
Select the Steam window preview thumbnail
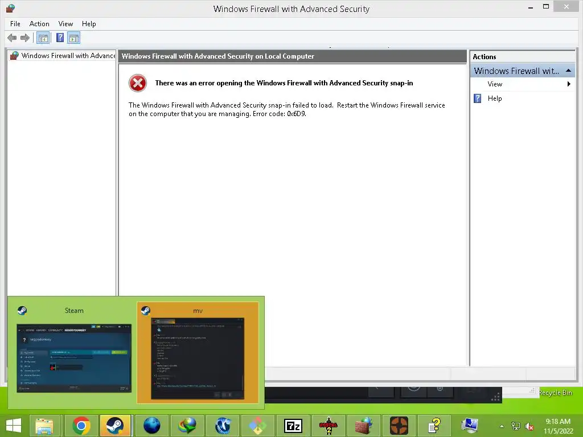[74, 353]
